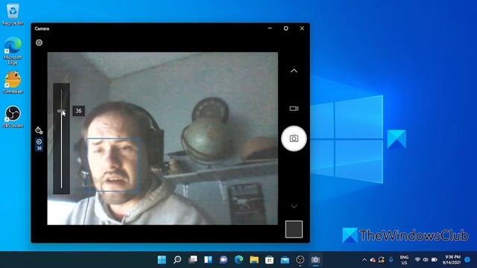
Task: Open Widgets from the taskbar
Action: (208, 260)
